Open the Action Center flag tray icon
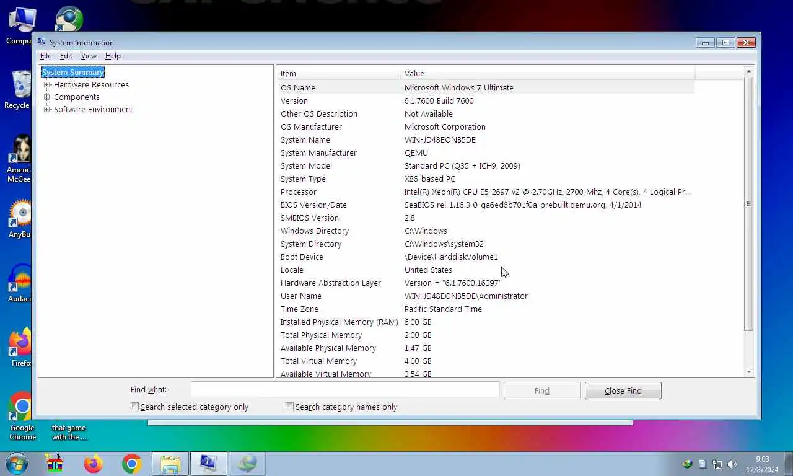 tap(702, 464)
